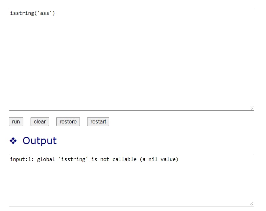Click inside the output text area
The image size is (266, 211).
click(132, 181)
